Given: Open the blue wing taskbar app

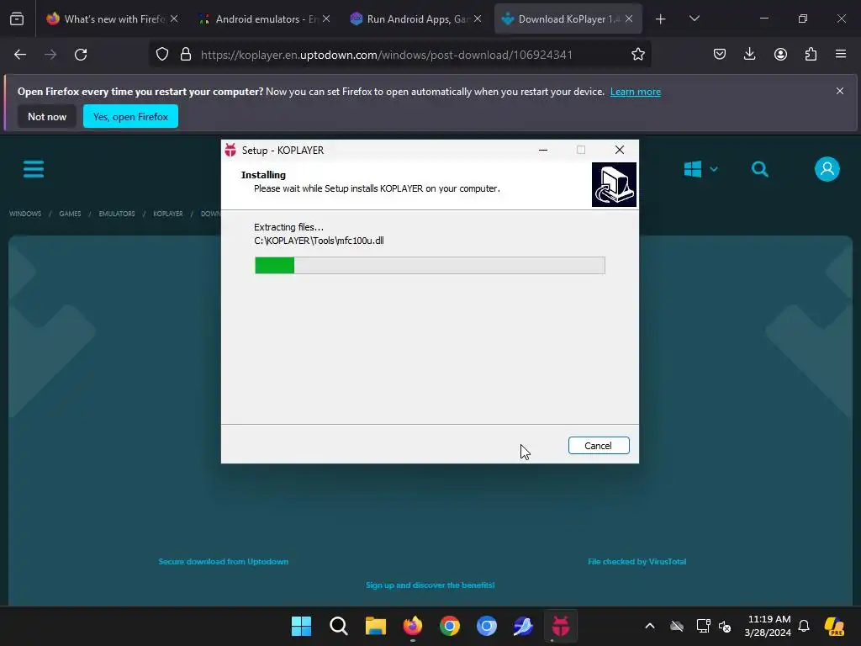Looking at the screenshot, I should click(523, 626).
